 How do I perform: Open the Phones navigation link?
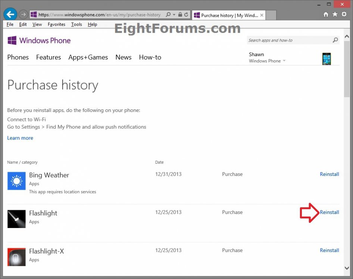coord(18,57)
